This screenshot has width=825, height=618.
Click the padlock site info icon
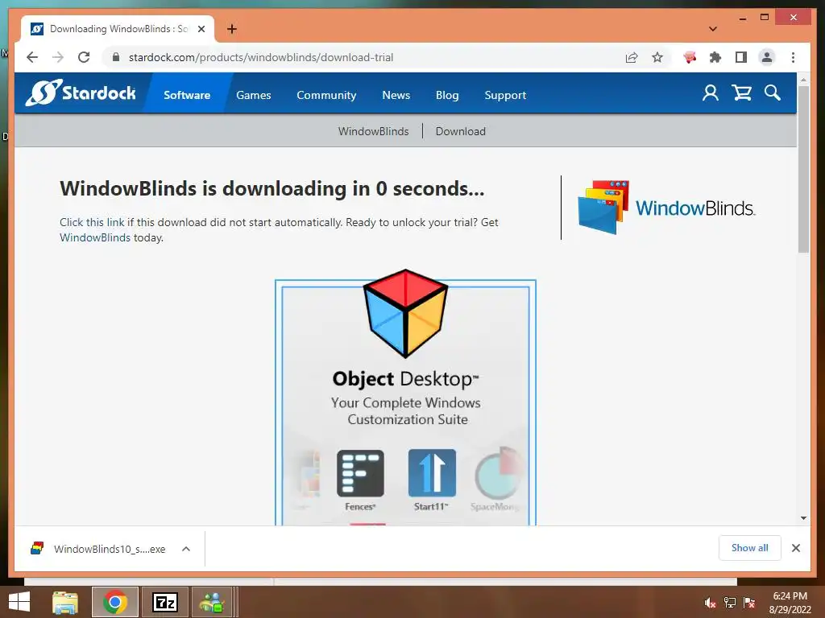click(x=116, y=57)
